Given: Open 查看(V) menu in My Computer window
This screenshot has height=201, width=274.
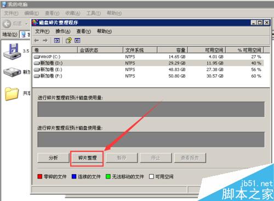Looking at the screenshot, I should click(52, 13).
